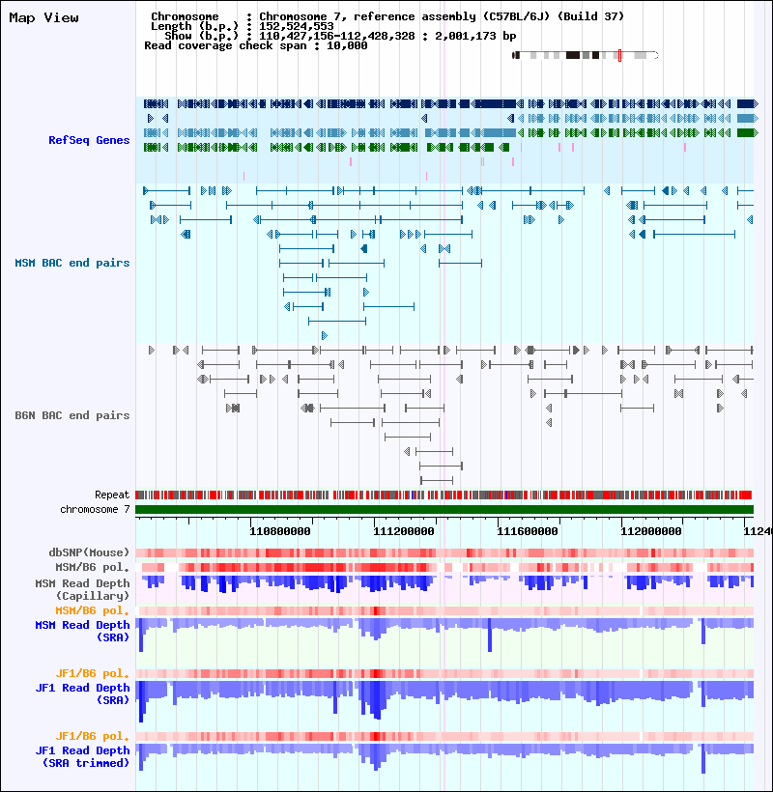
Task: Open the JF1 Read Depth (SRA) label
Action: pos(82,694)
